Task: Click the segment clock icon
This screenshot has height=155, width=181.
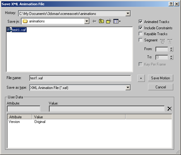Action: click(x=163, y=41)
